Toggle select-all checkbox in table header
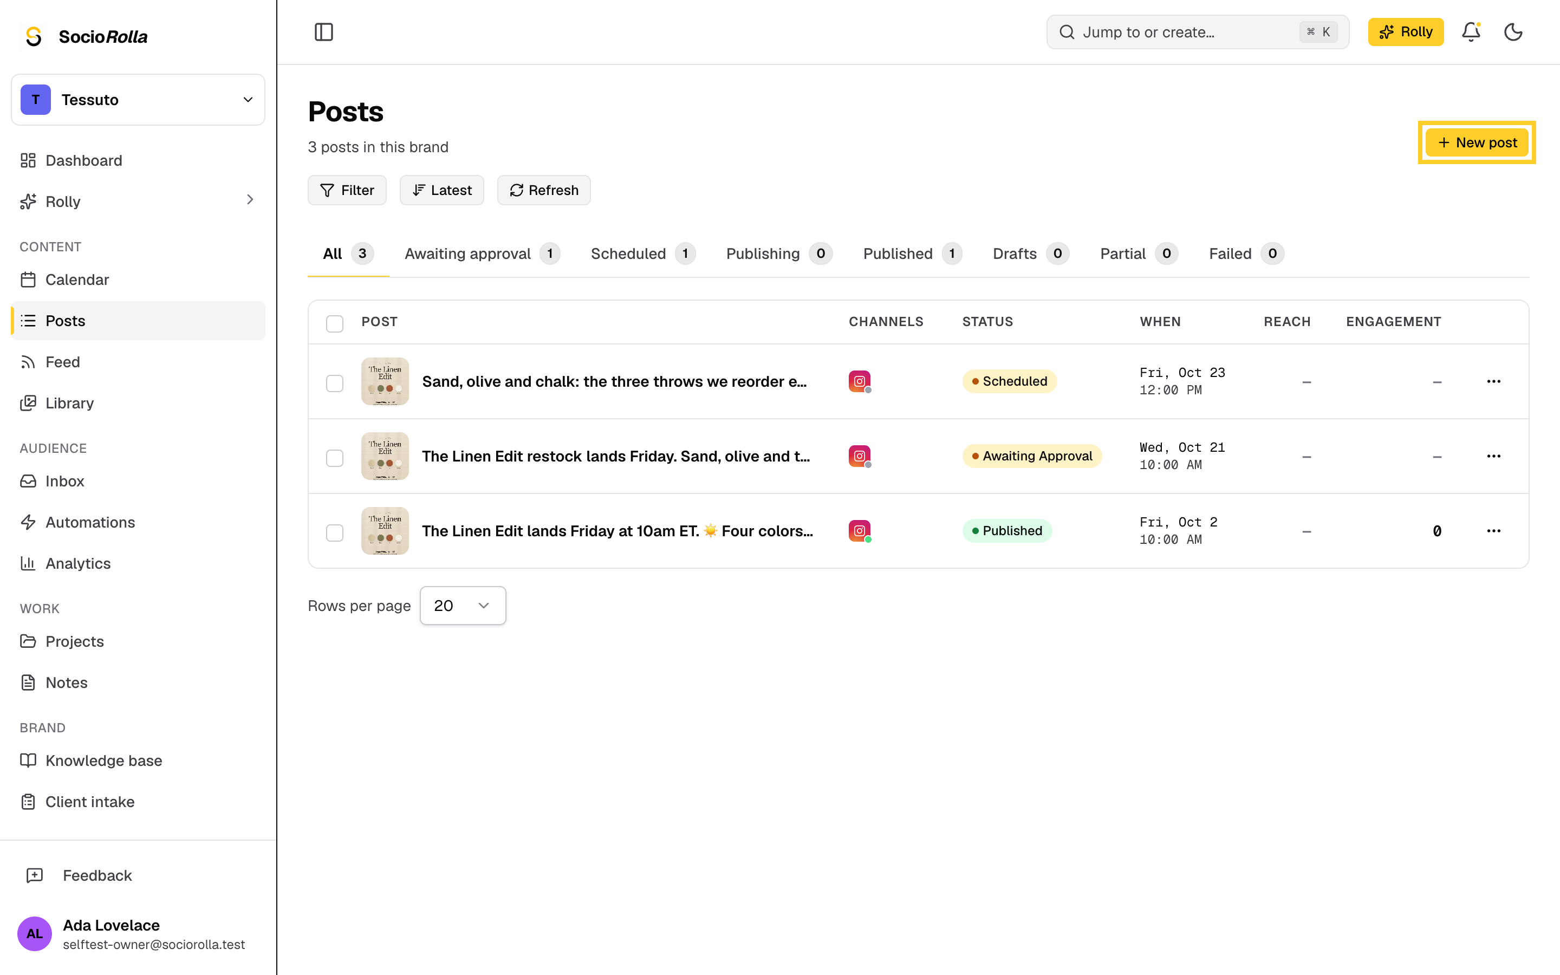Screen dimensions: 1560x975 pos(335,323)
